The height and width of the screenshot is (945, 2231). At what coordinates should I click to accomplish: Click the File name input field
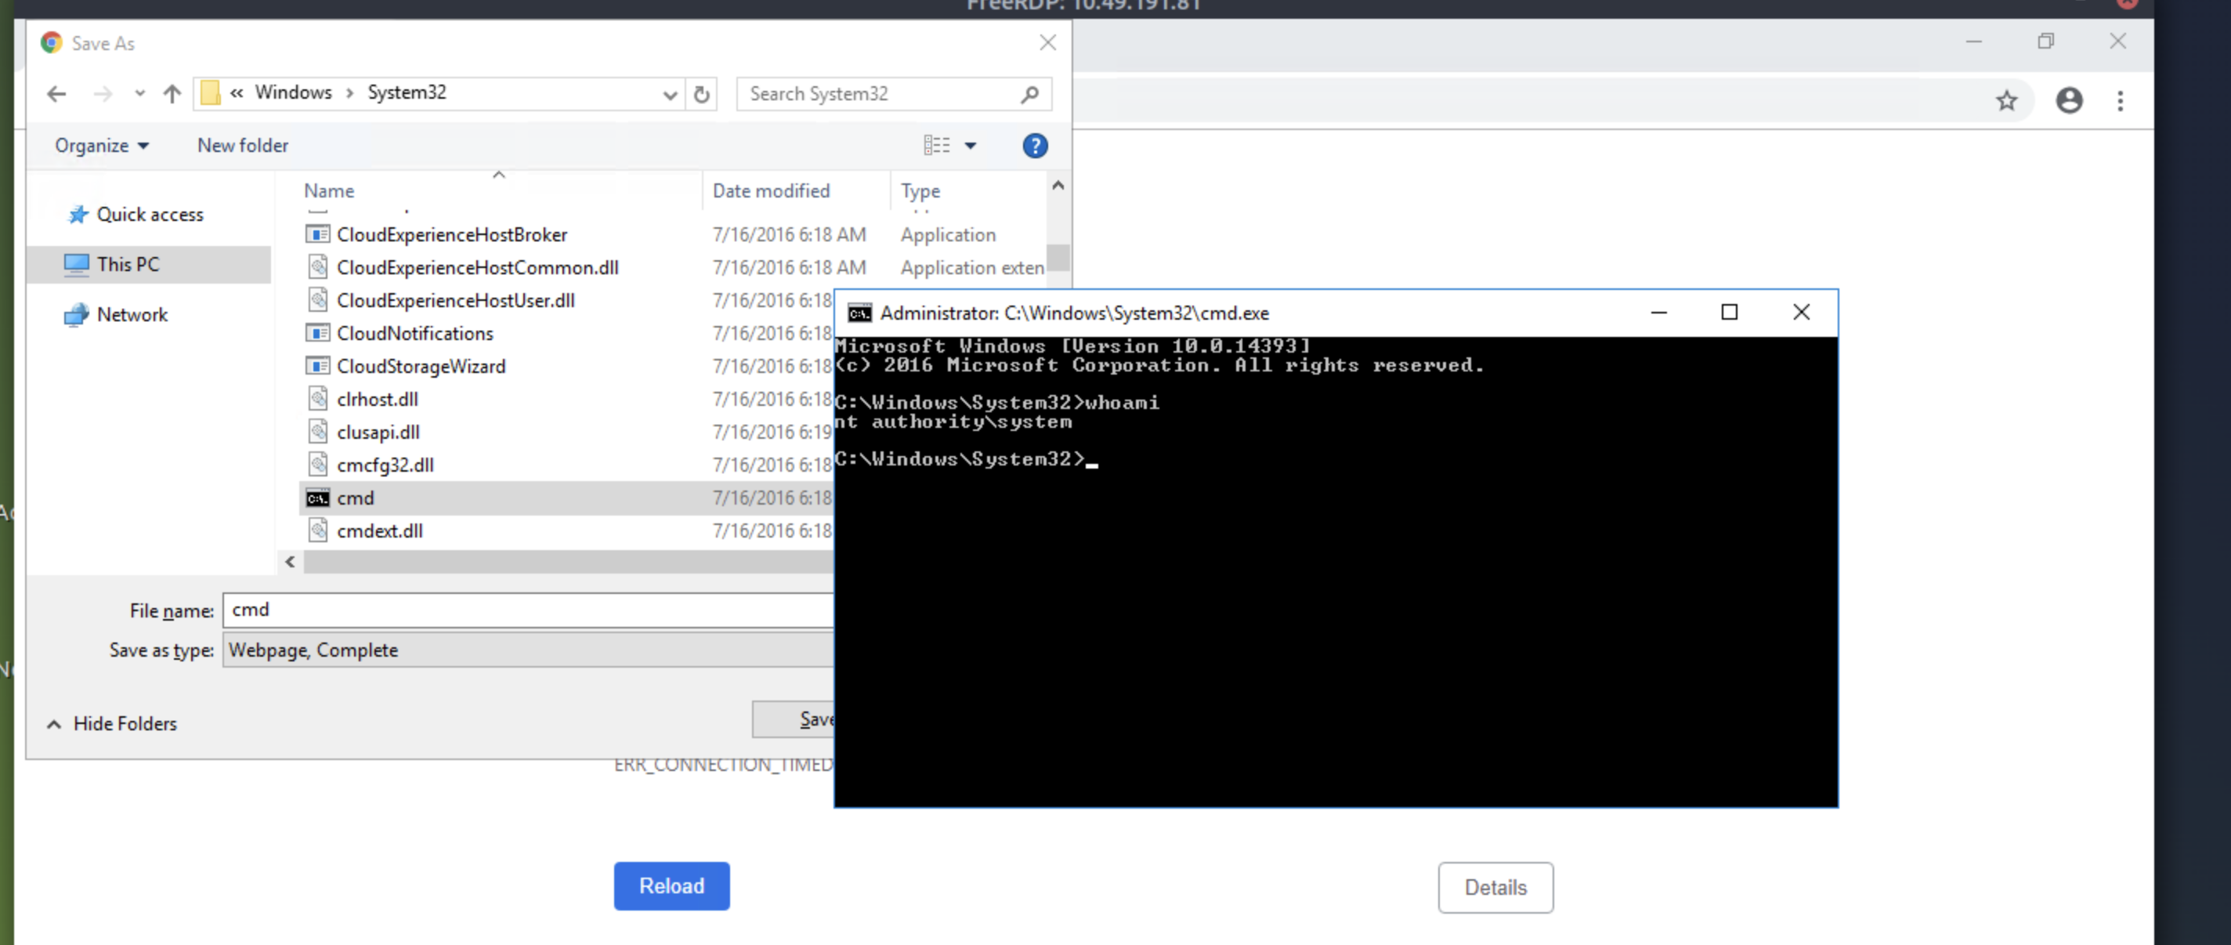528,610
